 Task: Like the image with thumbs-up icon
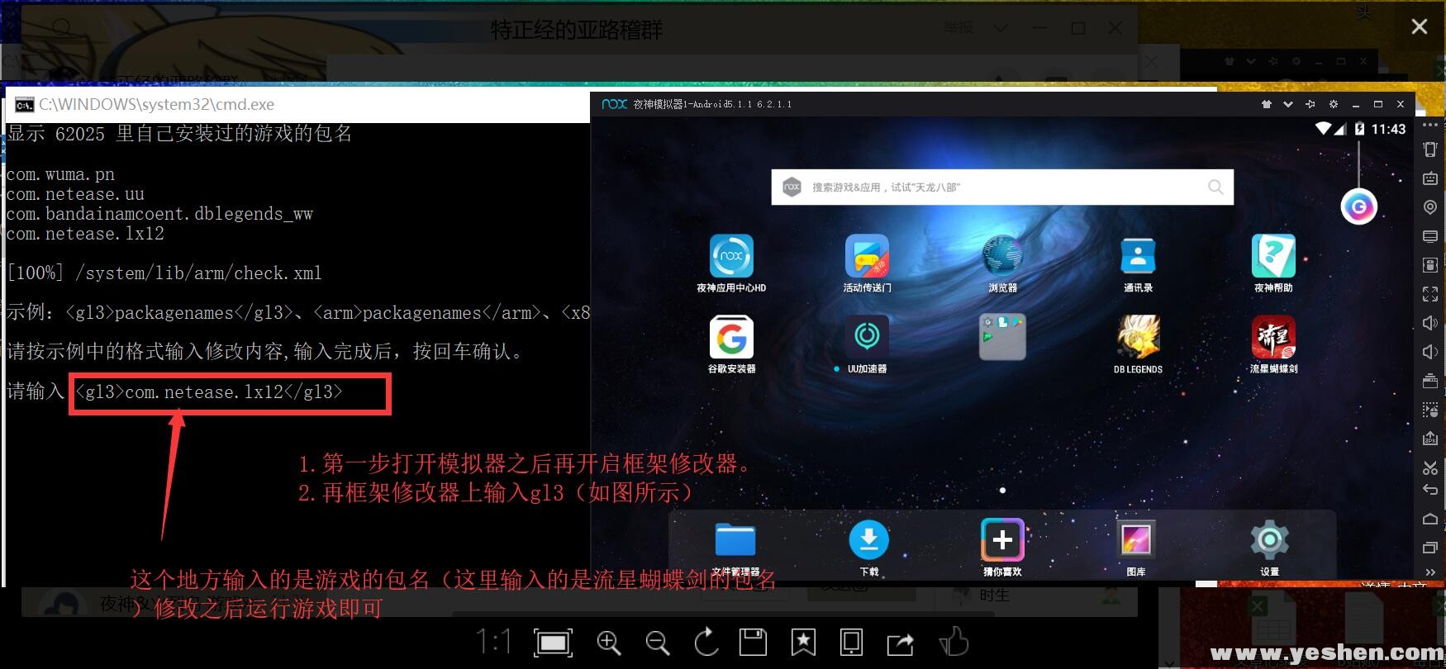pyautogui.click(x=954, y=641)
